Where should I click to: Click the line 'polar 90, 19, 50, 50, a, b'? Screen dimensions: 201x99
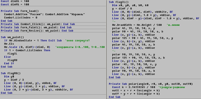(x=133, y=71)
